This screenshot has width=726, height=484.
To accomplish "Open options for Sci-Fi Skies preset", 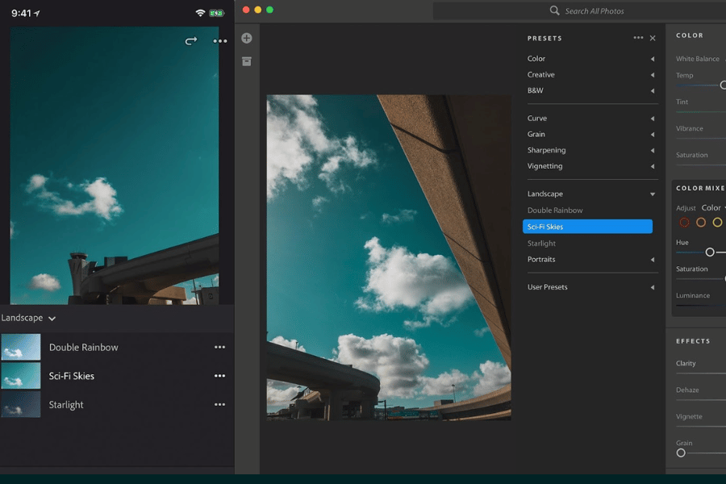I will [219, 376].
